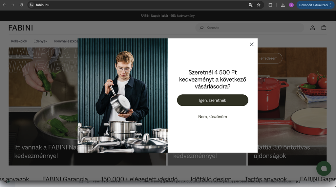
Task: Open the green chat bubble widget
Action: (x=324, y=168)
